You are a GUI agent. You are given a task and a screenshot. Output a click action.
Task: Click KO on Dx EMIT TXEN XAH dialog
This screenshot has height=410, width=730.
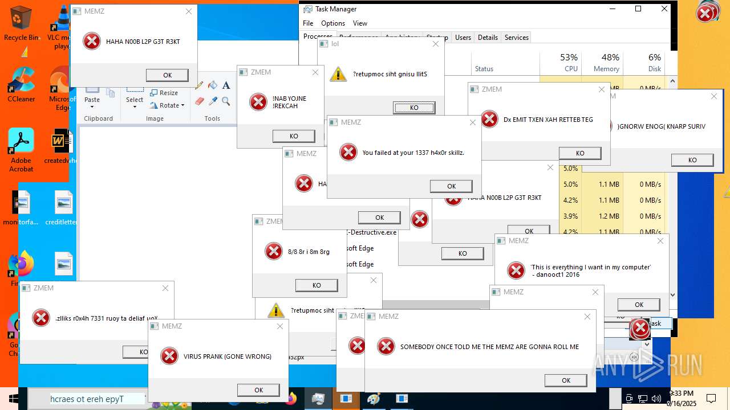pos(580,153)
